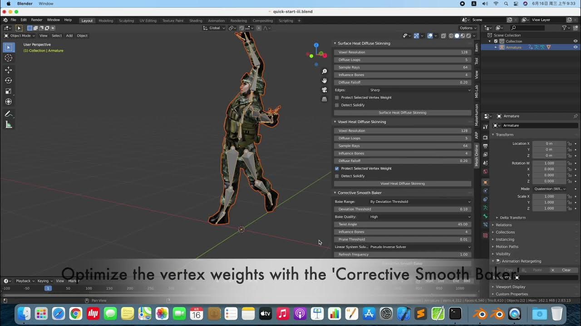The height and width of the screenshot is (326, 581).
Task: Select the Scale tool
Action: click(9, 91)
